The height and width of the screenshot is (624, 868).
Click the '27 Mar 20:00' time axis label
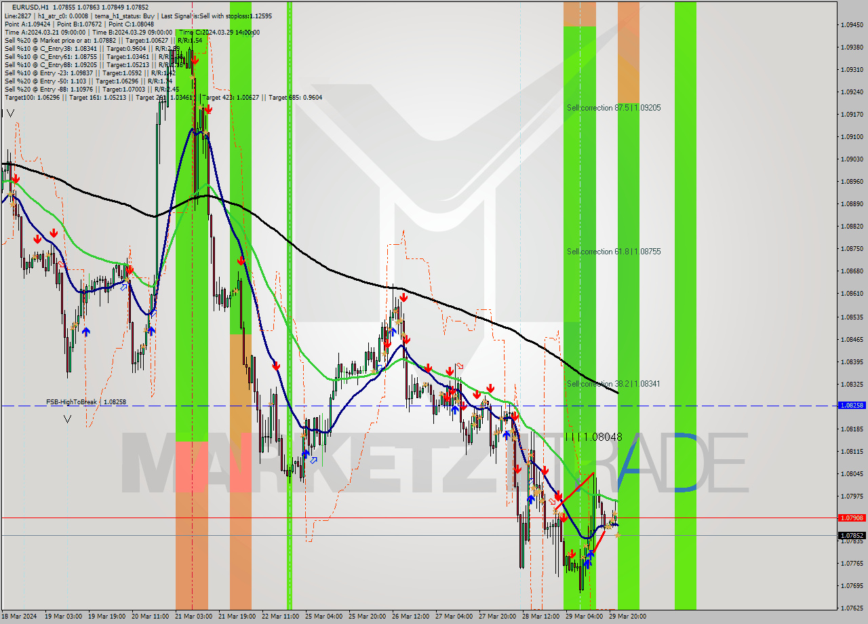pos(497,617)
